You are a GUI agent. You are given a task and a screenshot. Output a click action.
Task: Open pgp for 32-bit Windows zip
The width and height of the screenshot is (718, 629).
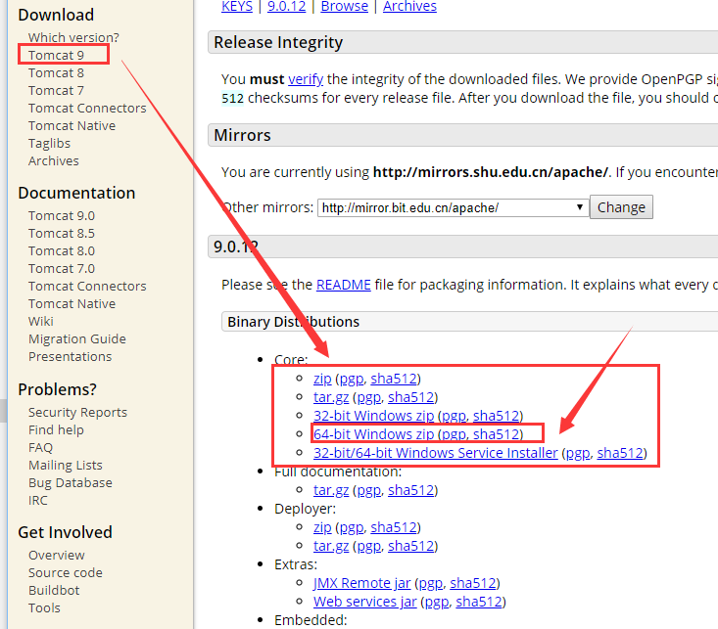click(x=455, y=416)
